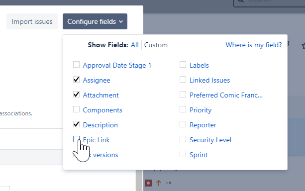Tick the Sprint checkbox
Image resolution: width=305 pixels, height=191 pixels.
tap(183, 154)
